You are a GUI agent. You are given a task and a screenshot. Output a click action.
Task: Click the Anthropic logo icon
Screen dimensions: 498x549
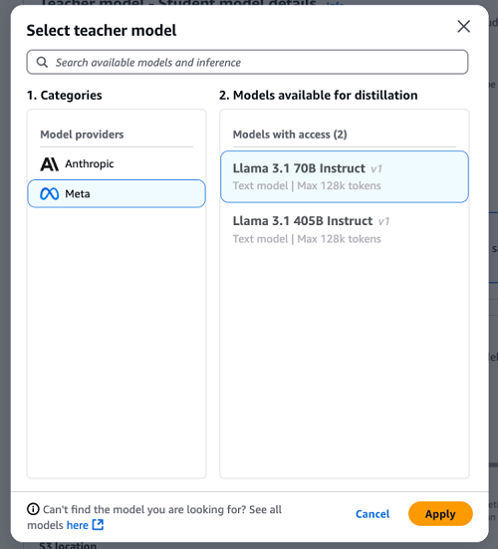pos(50,163)
